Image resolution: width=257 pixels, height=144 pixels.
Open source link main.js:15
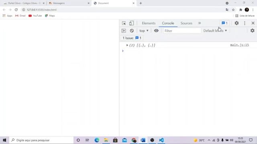click(239, 45)
